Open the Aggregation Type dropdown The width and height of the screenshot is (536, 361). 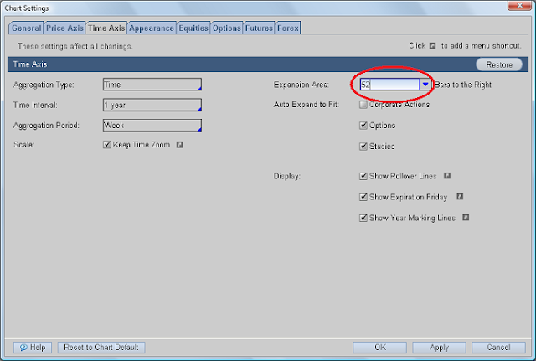click(152, 85)
